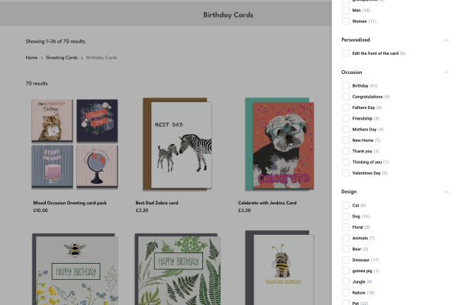Select the Dinosaur design filter
This screenshot has height=305, width=458.
coord(346,260)
